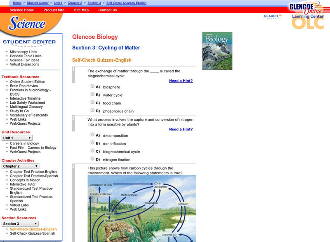The height and width of the screenshot is (242, 330).
Task: Click the Section 3 breadcrumb link
Action: pyautogui.click(x=94, y=3)
